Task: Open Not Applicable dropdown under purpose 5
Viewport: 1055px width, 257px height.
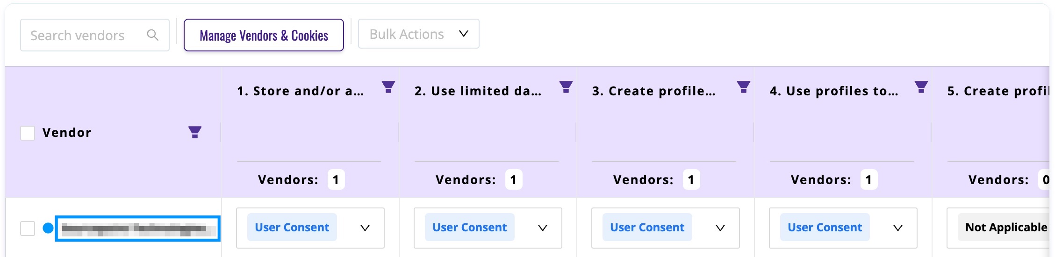Action: 1000,228
